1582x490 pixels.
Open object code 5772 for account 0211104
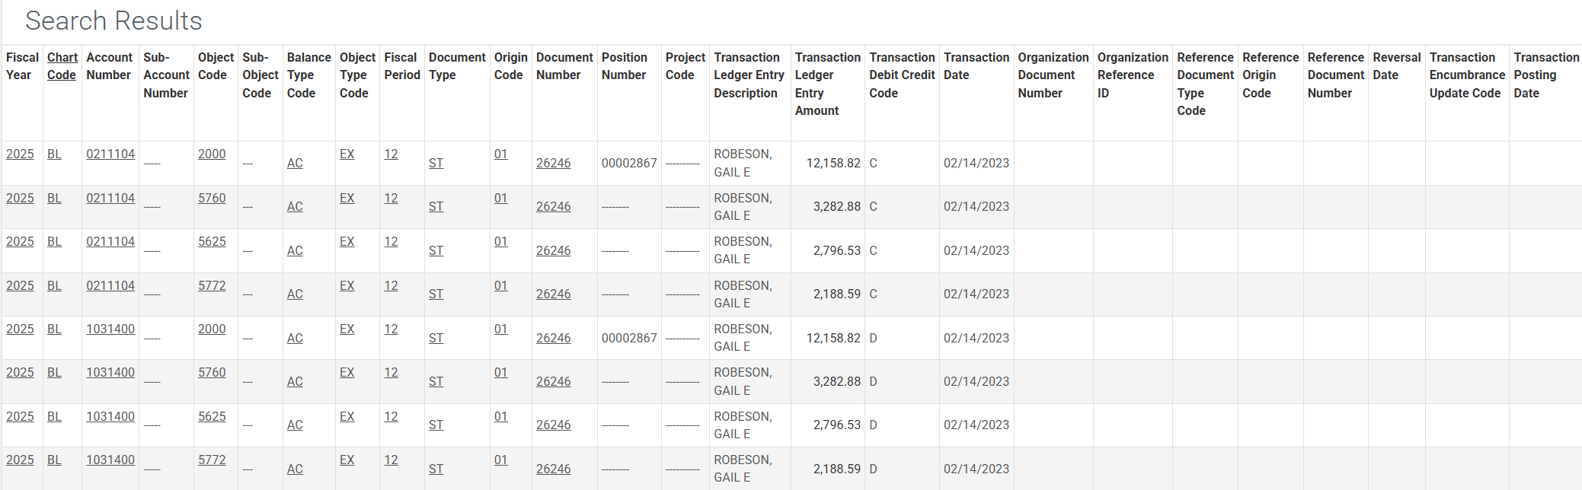212,285
